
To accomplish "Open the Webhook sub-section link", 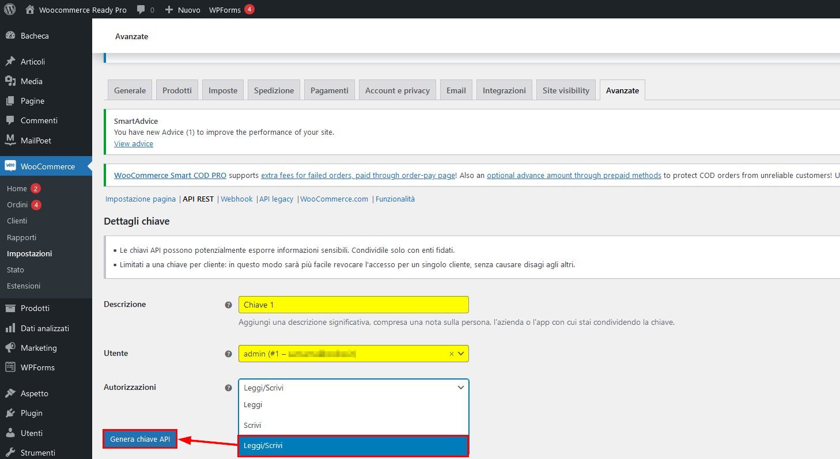I will (237, 199).
